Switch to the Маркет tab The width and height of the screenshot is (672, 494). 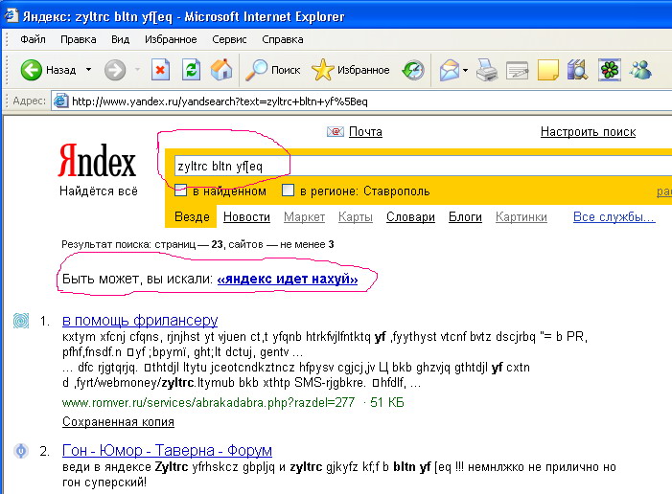pos(304,217)
